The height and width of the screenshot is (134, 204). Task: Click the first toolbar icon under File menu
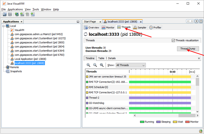point(4,14)
